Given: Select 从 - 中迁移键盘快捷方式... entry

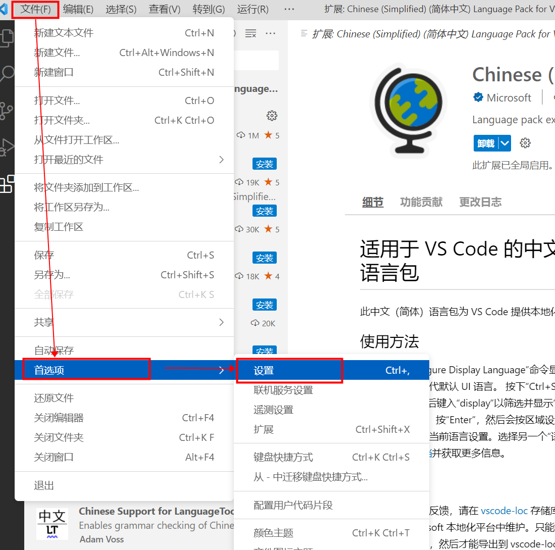Looking at the screenshot, I should [332, 477].
